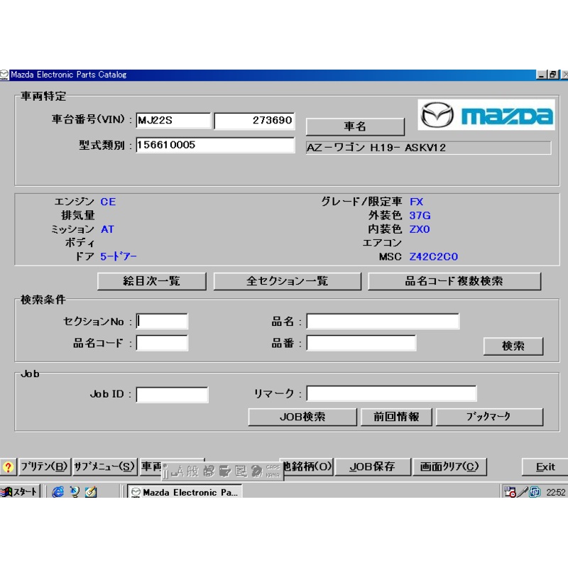The height and width of the screenshot is (568, 568).
Task: Open help via the question mark icon
Action: tap(8, 467)
